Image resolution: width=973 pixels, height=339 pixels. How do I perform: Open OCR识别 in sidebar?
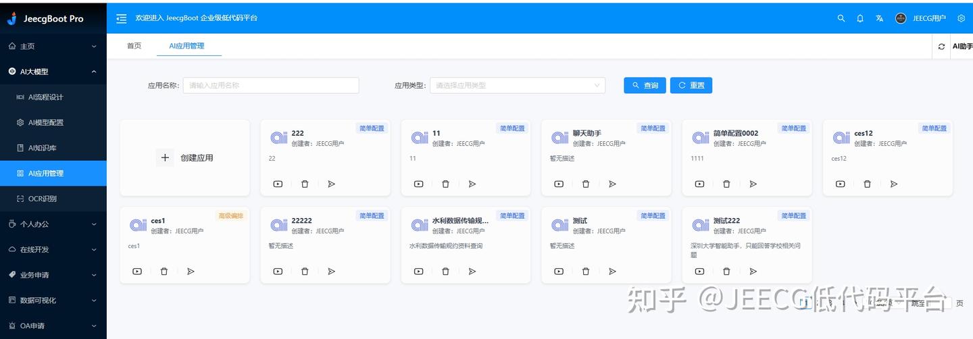53,199
